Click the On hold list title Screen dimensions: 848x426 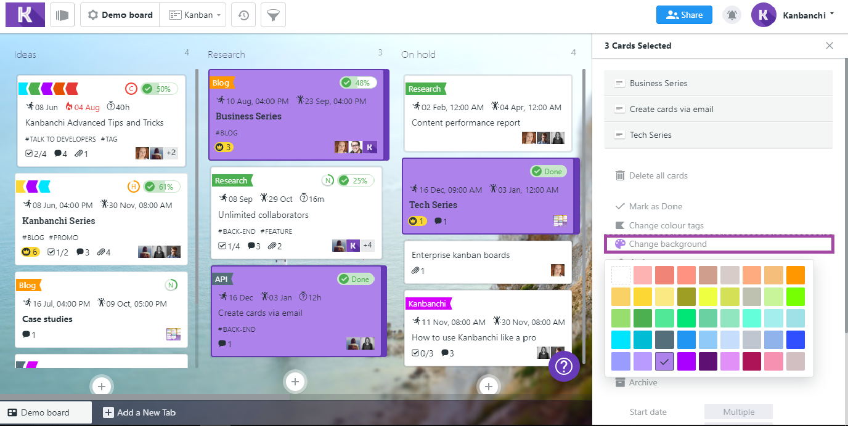point(418,54)
